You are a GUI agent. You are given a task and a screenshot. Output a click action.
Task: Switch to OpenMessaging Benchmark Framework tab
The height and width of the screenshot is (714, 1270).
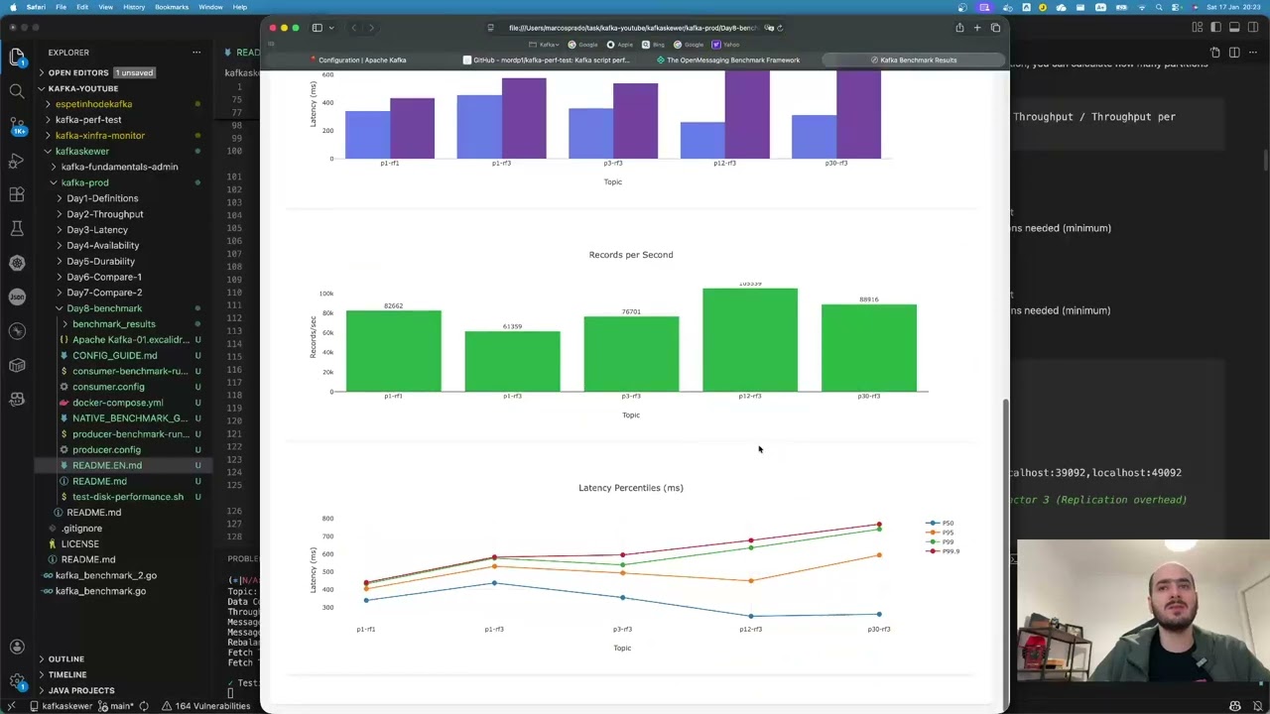[x=729, y=59]
